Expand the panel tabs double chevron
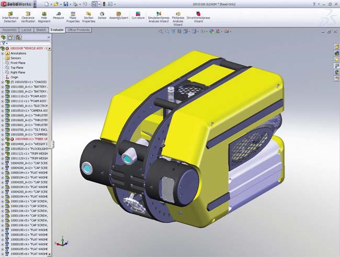Viewport: 340px width, 257px height. pos(48,38)
